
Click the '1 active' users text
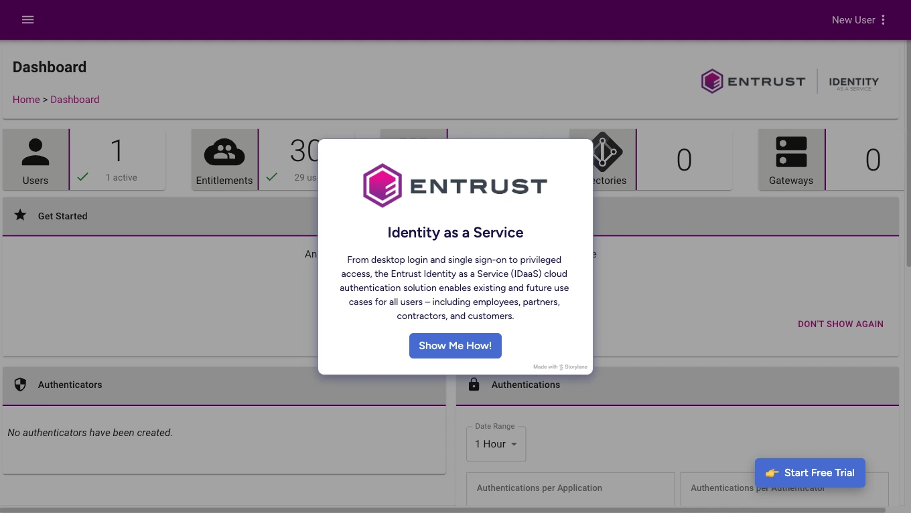pos(121,177)
